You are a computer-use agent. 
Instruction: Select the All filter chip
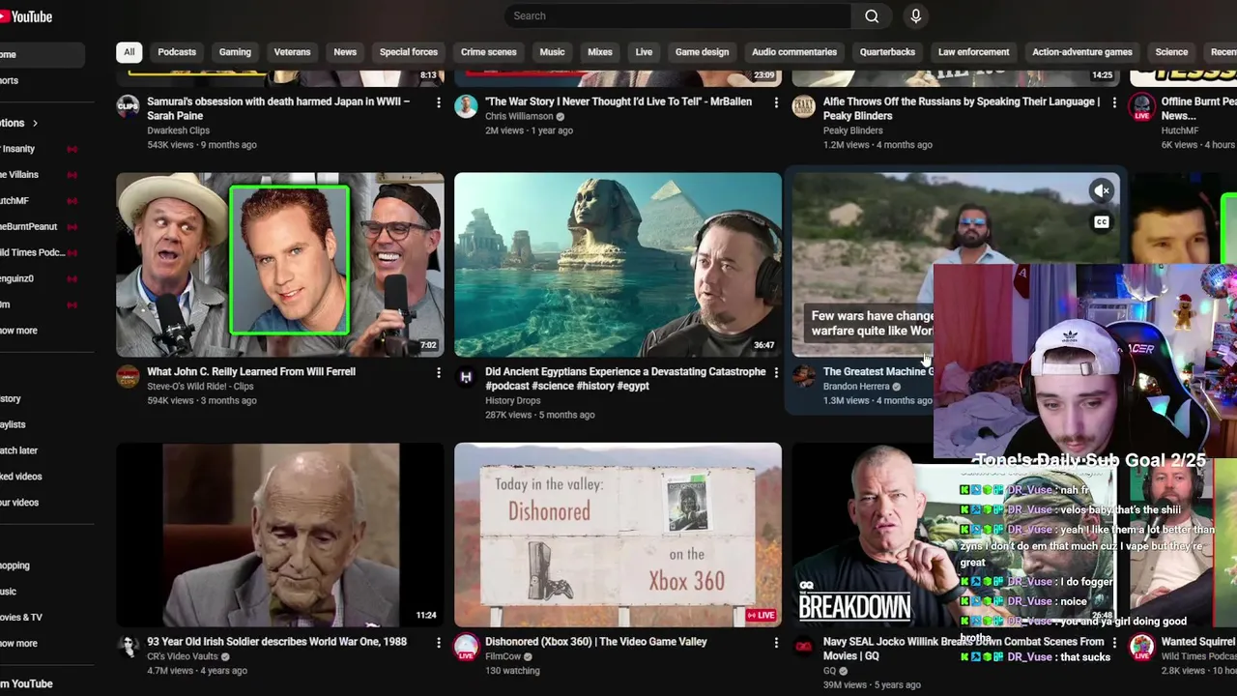(x=129, y=52)
